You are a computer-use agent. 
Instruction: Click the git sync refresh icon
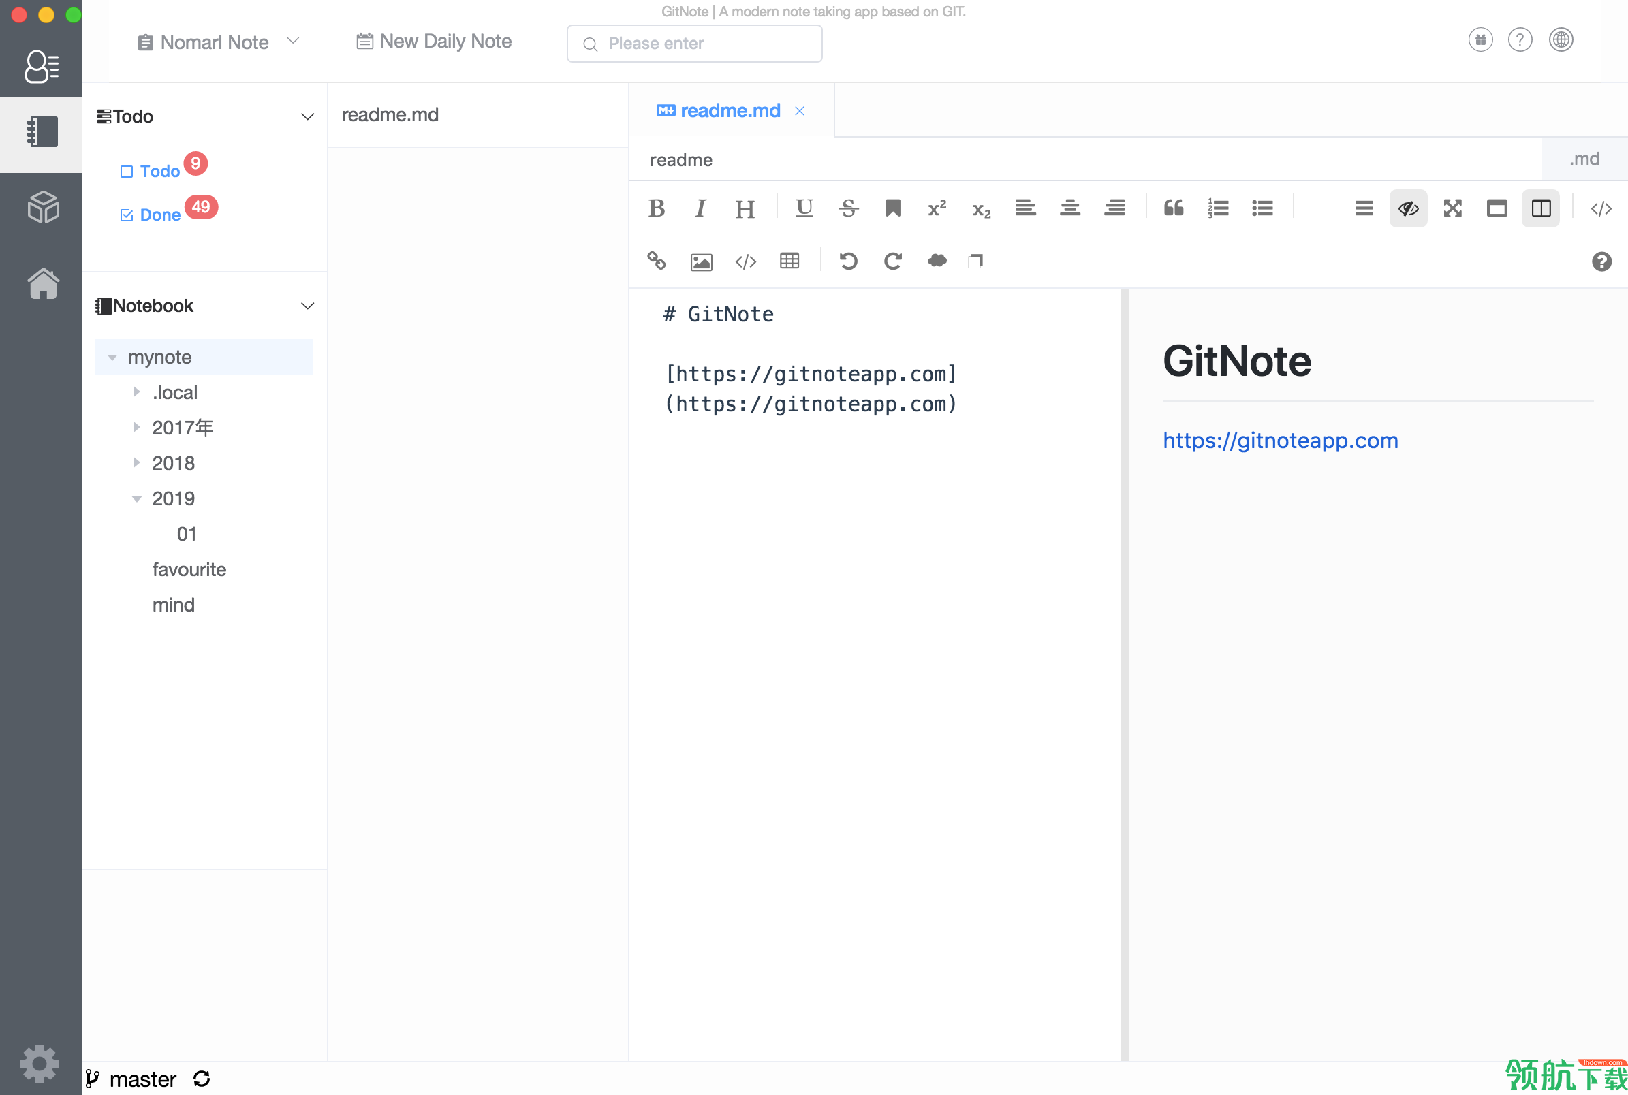coord(201,1079)
